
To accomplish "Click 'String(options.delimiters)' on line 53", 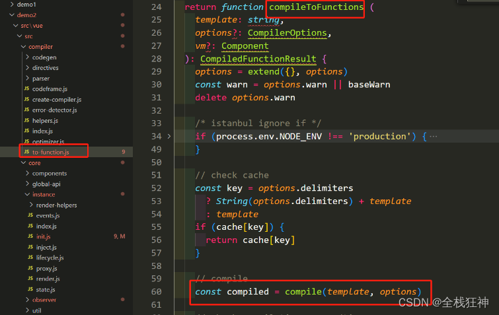I will tap(284, 201).
